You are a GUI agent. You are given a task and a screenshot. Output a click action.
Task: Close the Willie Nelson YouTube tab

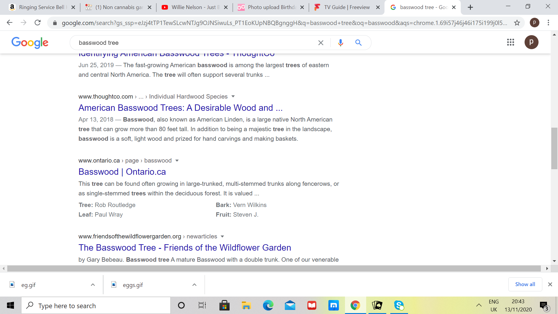coord(226,7)
